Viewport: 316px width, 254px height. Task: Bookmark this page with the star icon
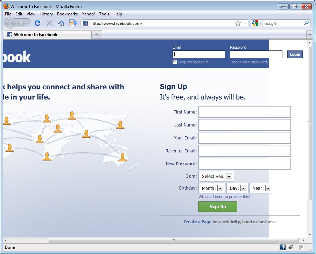click(238, 23)
